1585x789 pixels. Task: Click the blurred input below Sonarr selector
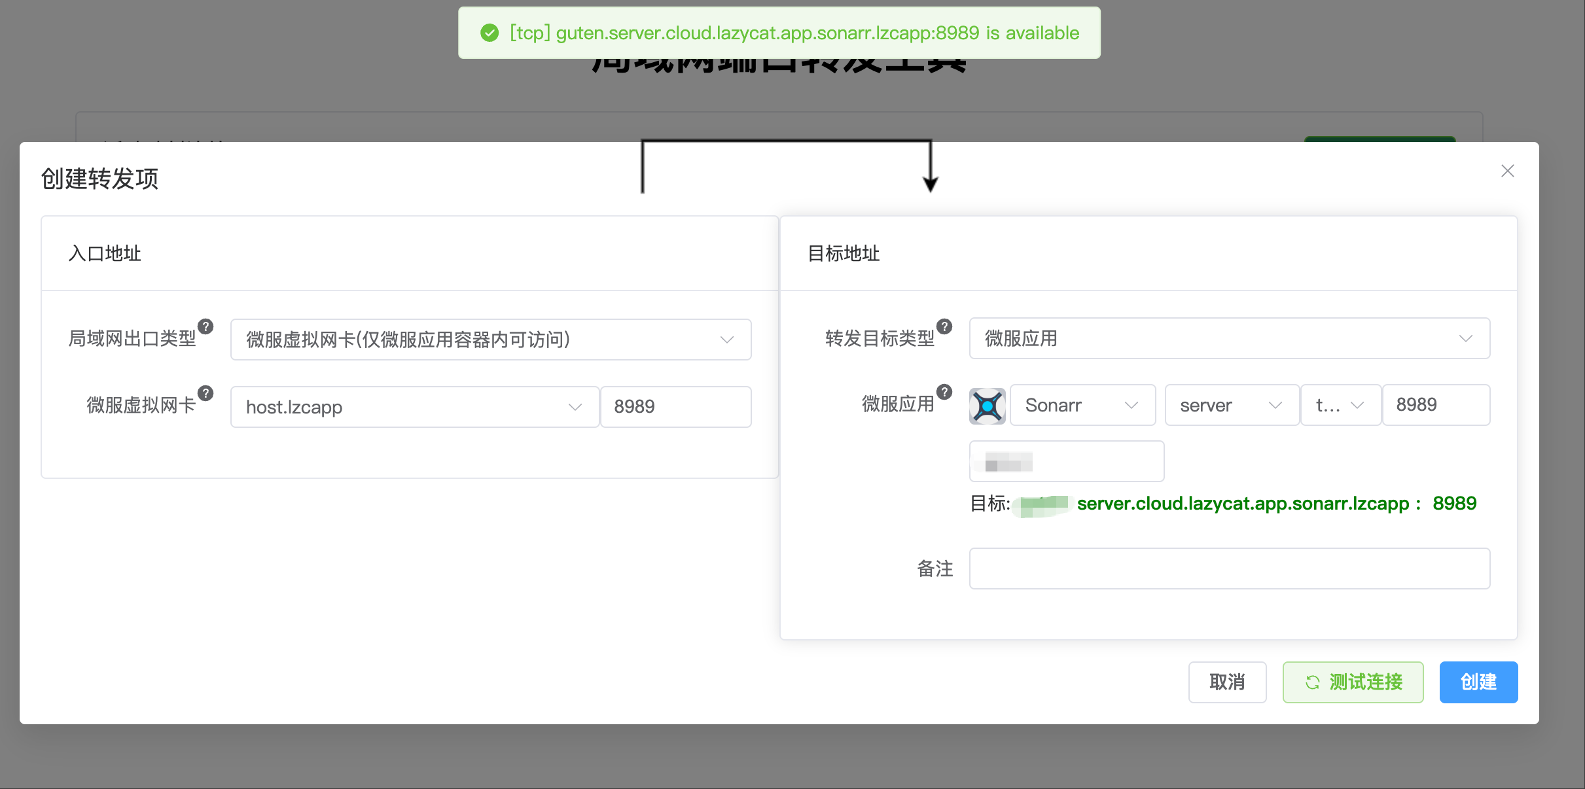[x=1067, y=461]
